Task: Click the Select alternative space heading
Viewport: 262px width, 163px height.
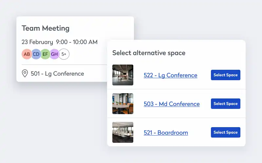Action: coord(149,53)
